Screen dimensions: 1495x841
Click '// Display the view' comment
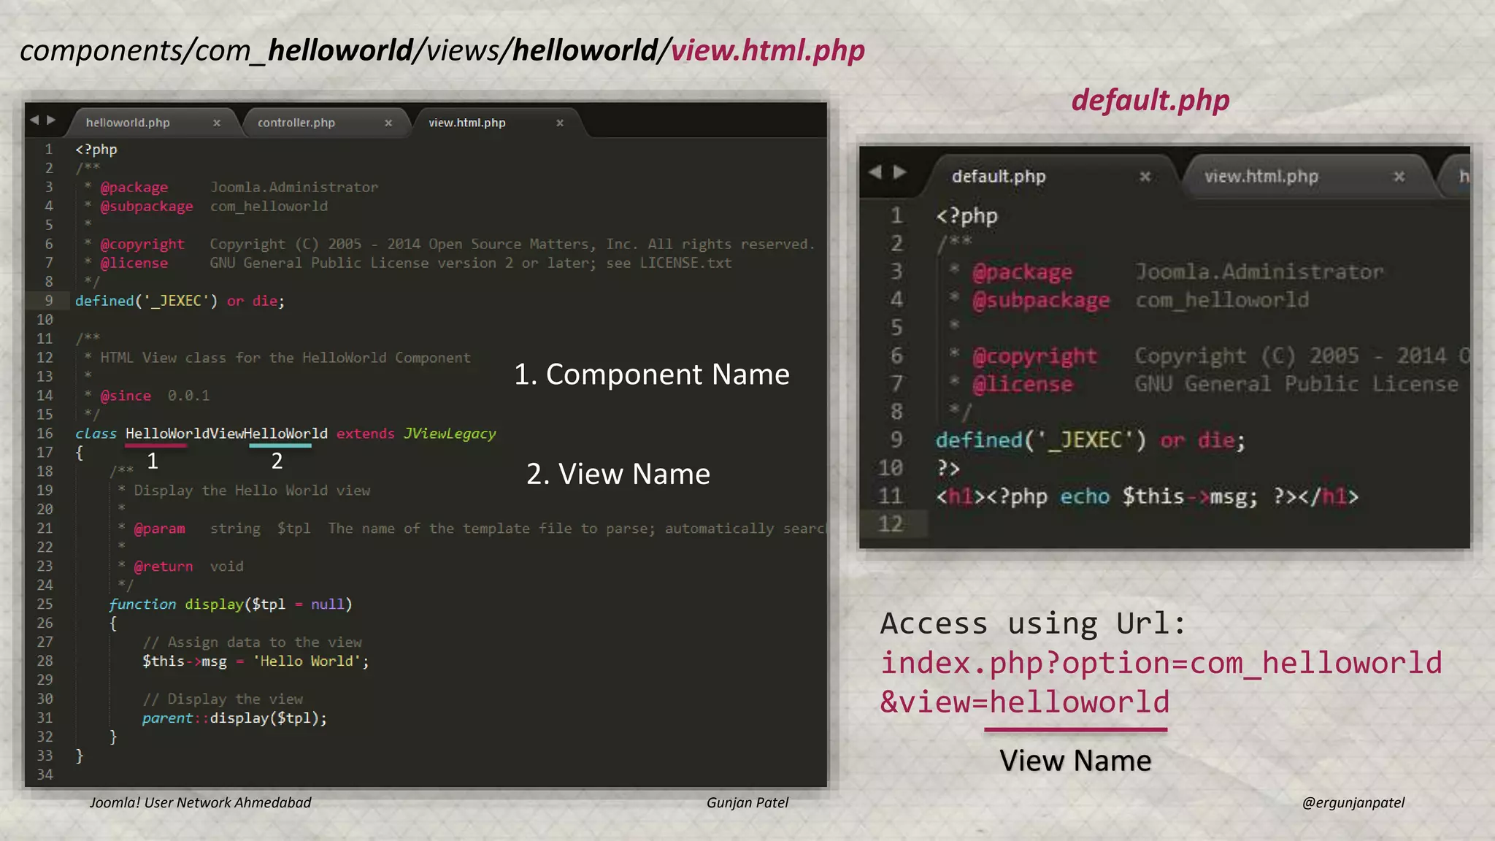point(223,699)
